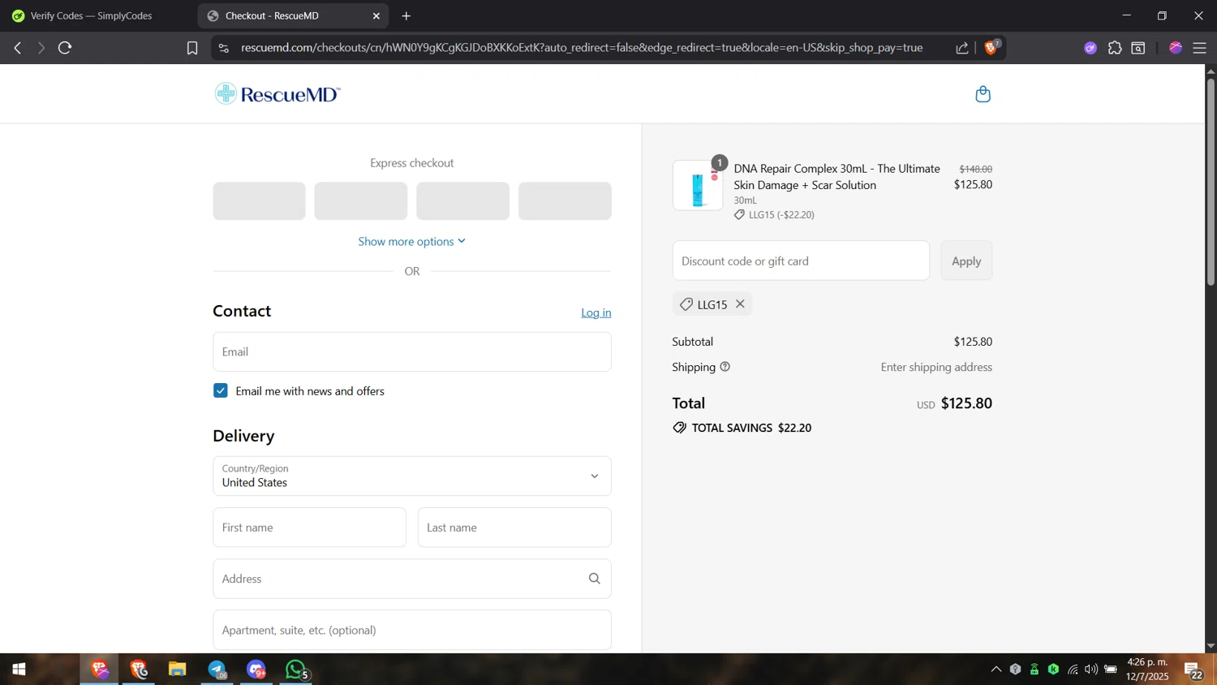
Task: Click the browser forward arrow
Action: [x=41, y=48]
